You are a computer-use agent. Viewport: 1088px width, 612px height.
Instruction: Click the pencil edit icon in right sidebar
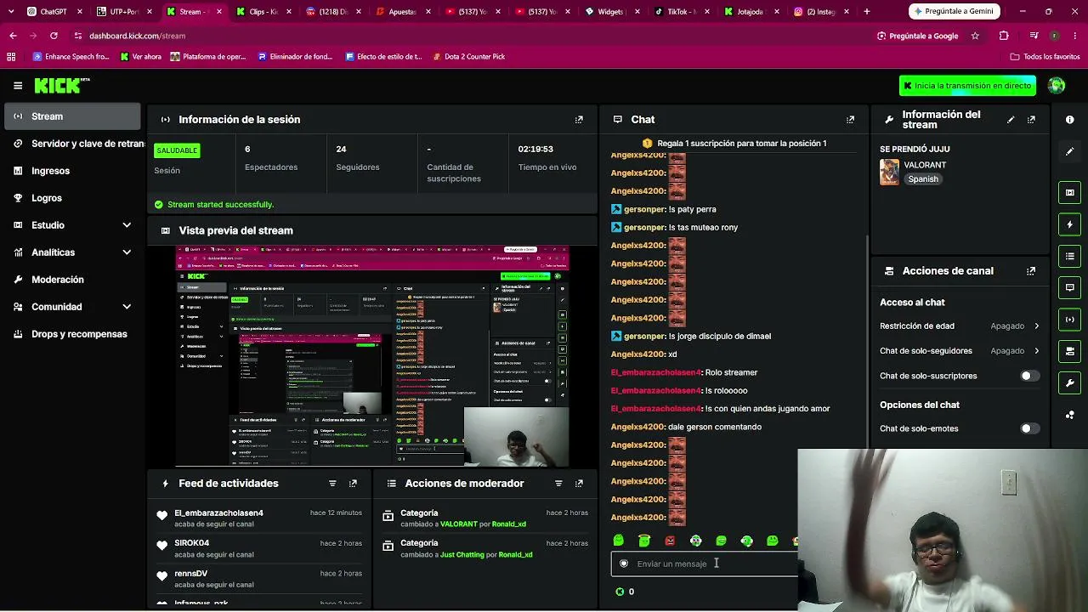point(1069,151)
